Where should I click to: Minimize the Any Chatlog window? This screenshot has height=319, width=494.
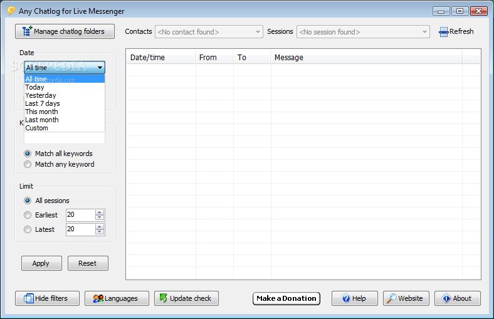point(441,11)
